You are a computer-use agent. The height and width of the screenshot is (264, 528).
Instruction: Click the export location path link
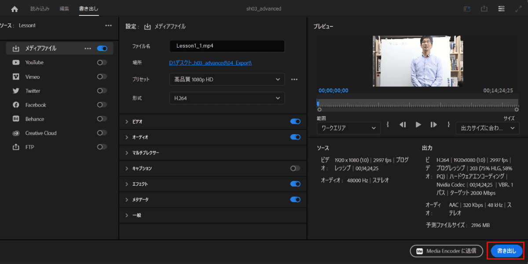click(210, 63)
